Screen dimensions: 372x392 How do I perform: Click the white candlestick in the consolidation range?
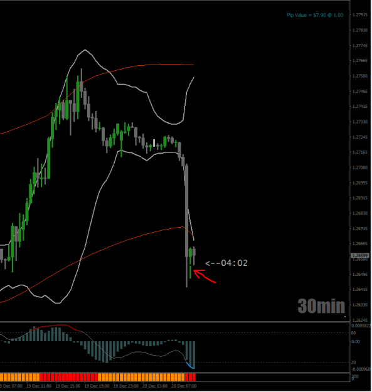[x=154, y=143]
